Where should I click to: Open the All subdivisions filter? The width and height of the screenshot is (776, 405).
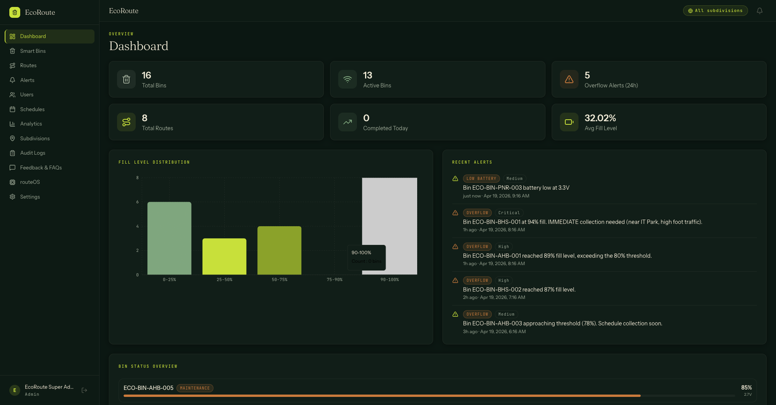coord(715,11)
